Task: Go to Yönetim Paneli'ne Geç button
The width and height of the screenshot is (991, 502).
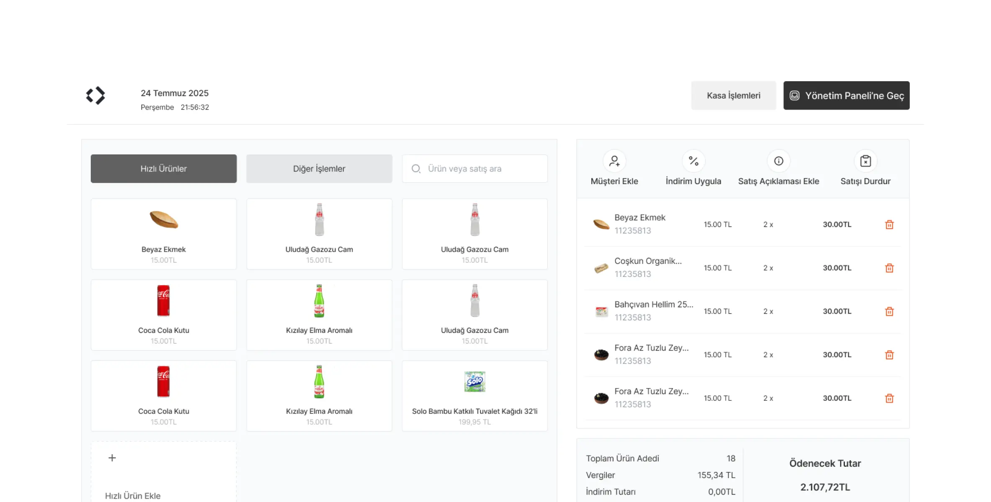Action: point(846,95)
